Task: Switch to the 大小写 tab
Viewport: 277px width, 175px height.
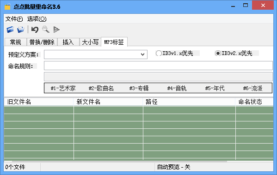Action: coord(90,42)
